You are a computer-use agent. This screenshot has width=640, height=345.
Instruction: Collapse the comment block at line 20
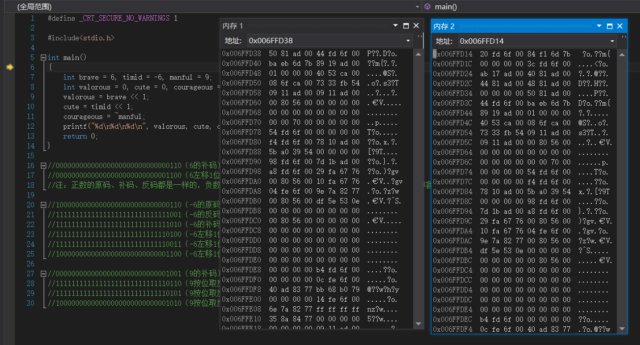pyautogui.click(x=43, y=205)
